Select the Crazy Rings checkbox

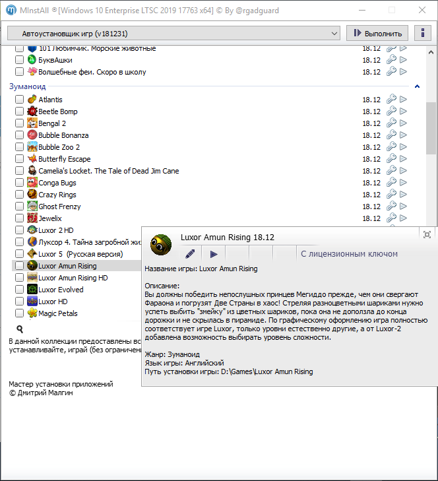[19, 195]
